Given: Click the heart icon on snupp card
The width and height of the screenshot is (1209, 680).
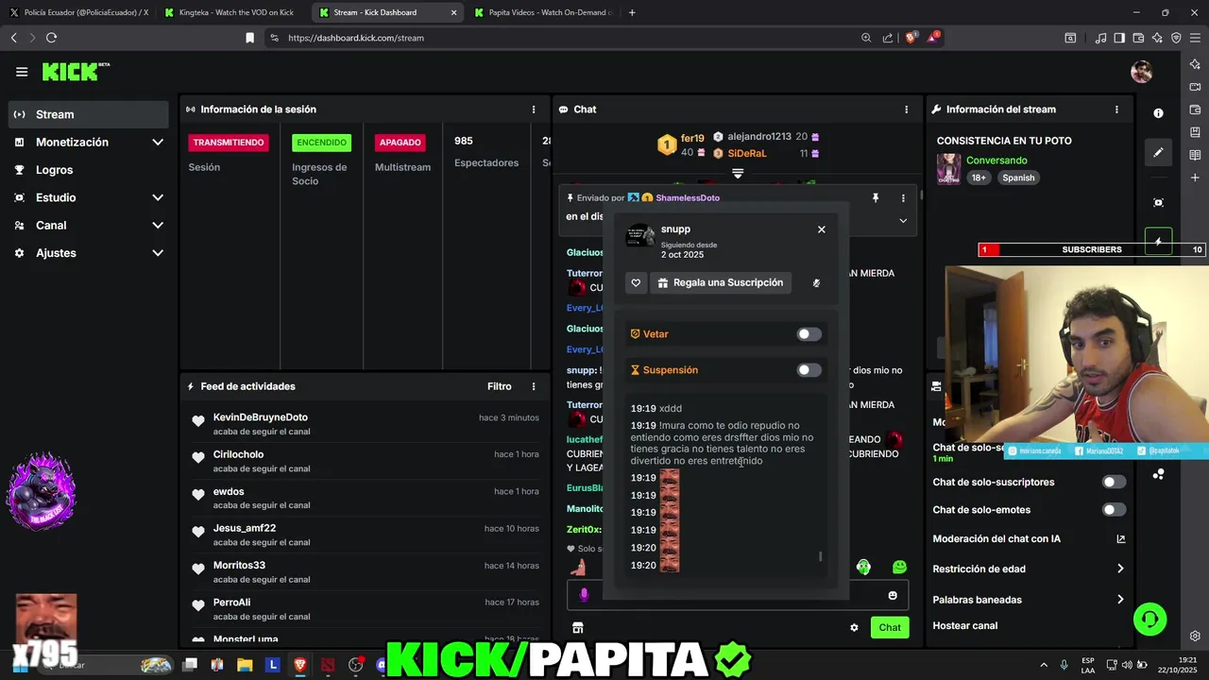Looking at the screenshot, I should pos(636,282).
